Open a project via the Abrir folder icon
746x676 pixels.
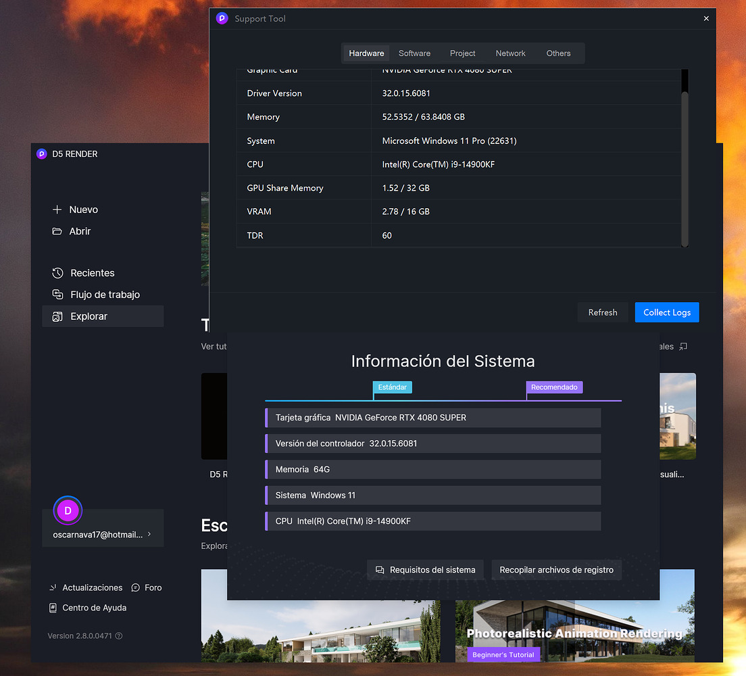pyautogui.click(x=57, y=231)
